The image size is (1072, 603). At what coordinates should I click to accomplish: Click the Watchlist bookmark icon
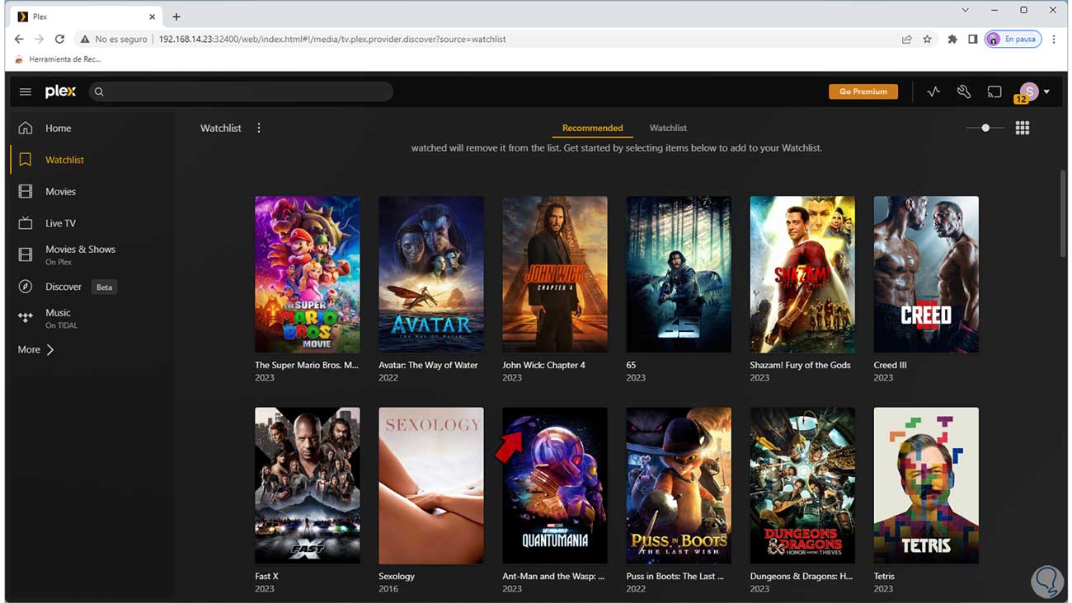pos(26,160)
